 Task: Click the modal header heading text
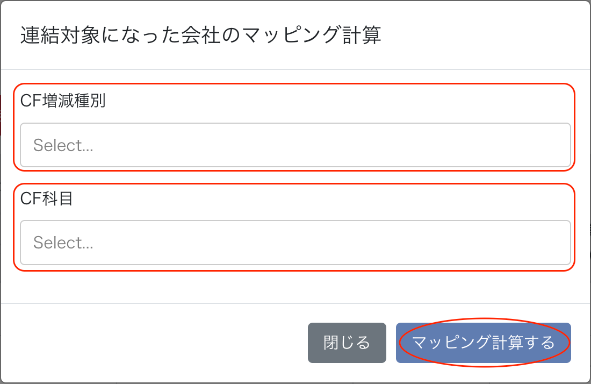(200, 36)
